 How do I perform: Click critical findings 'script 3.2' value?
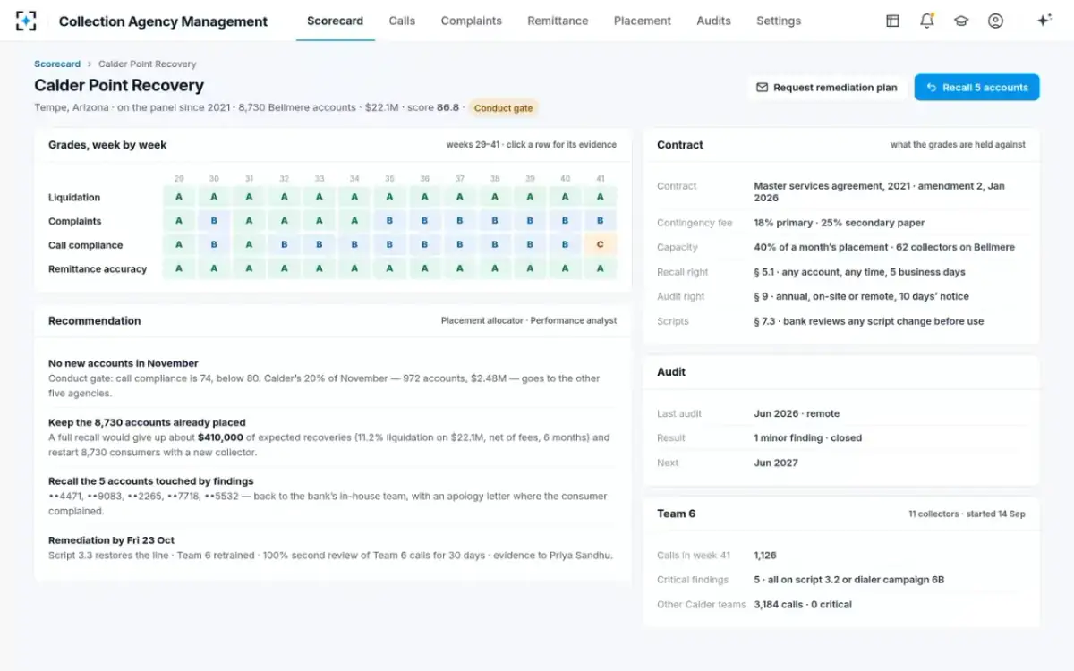coord(848,580)
